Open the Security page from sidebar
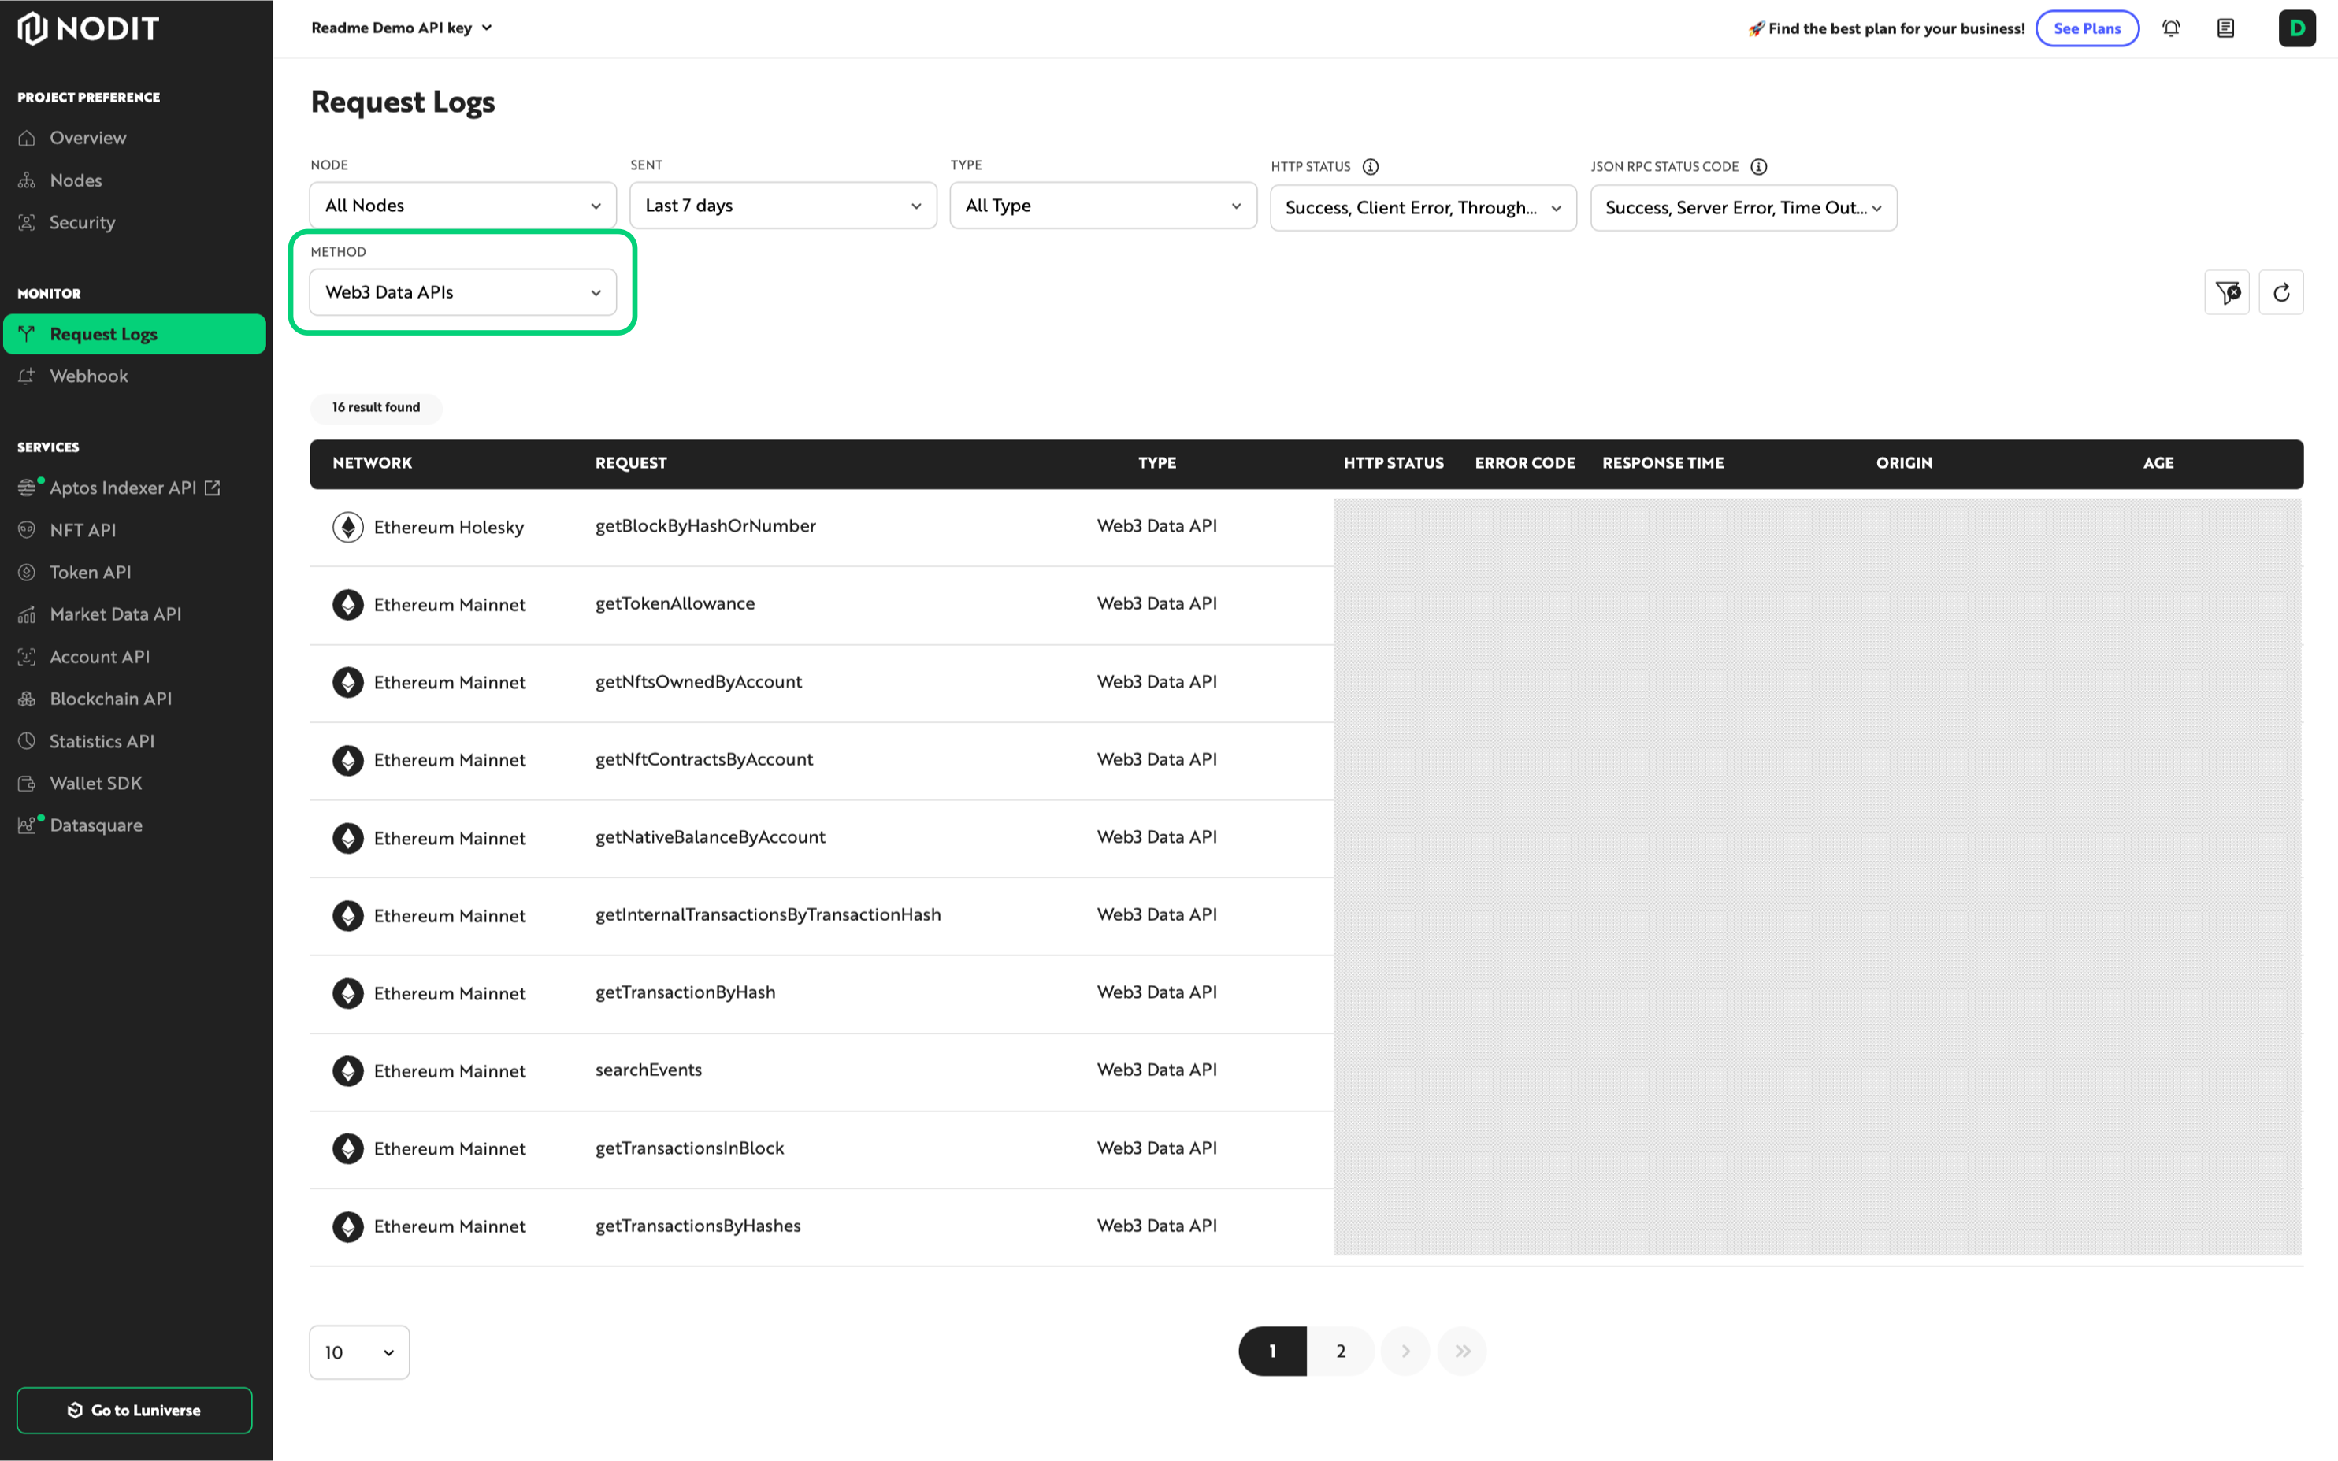This screenshot has height=1461, width=2338. (82, 222)
